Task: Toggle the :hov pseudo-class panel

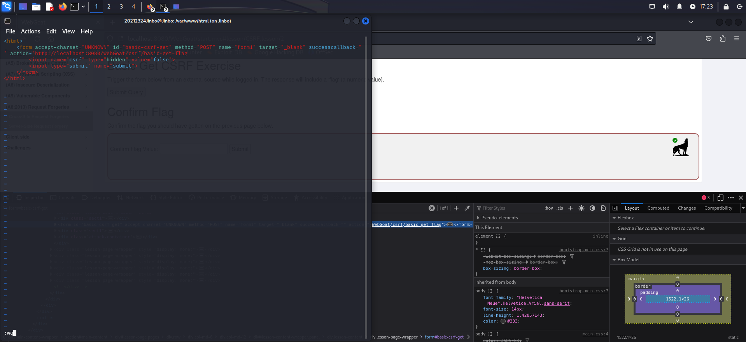Action: point(548,208)
